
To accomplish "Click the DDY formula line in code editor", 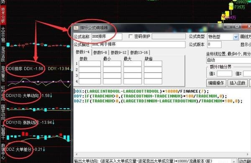I will pos(151,96).
